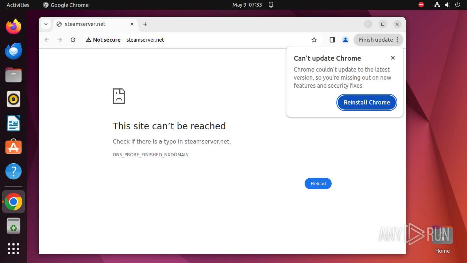Viewport: 467px width, 263px height.
Task: Select the steamserver.net tab
Action: click(95, 24)
